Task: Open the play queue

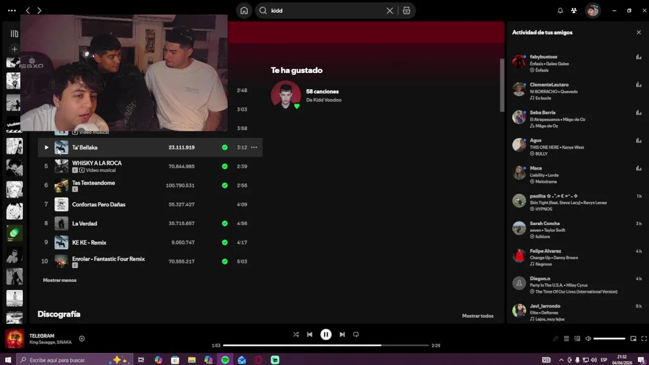Action: (566, 339)
